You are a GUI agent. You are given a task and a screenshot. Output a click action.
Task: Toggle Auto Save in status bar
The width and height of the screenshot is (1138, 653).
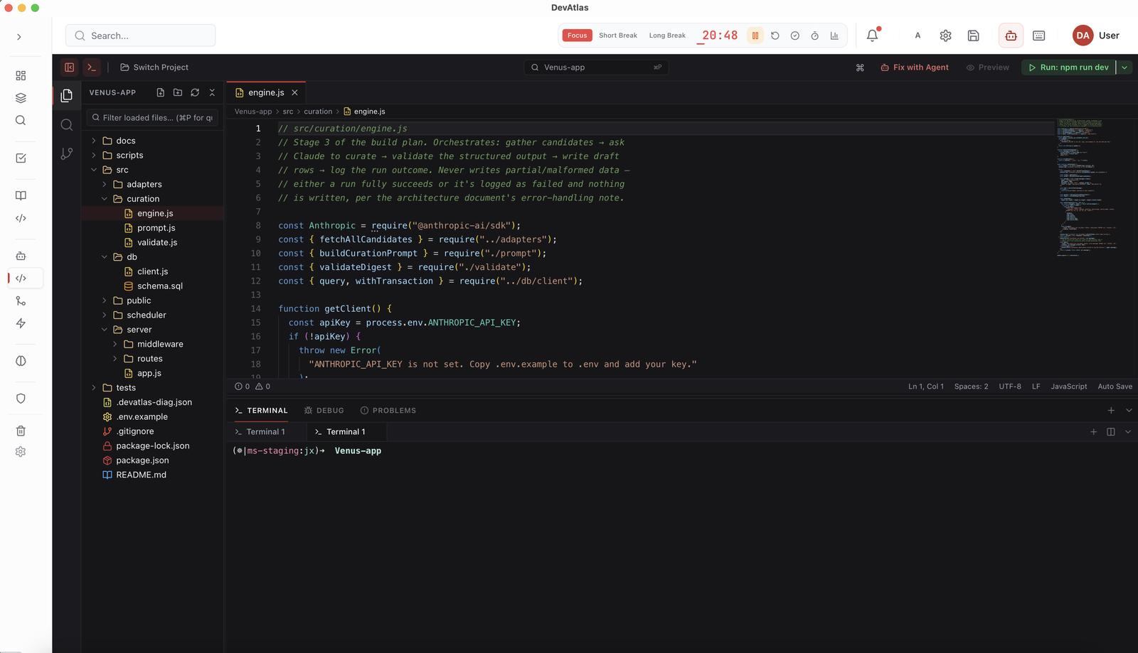1115,387
